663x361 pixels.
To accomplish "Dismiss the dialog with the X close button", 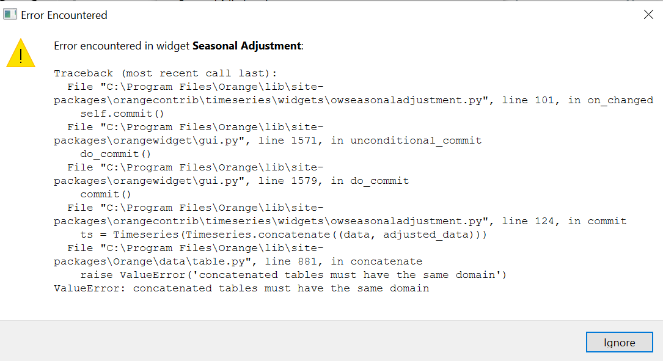I will [648, 15].
